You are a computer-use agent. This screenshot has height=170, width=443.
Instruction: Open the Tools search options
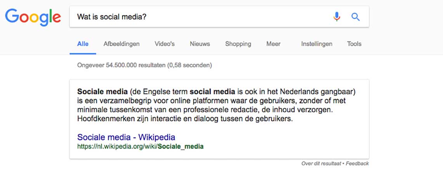click(x=354, y=44)
